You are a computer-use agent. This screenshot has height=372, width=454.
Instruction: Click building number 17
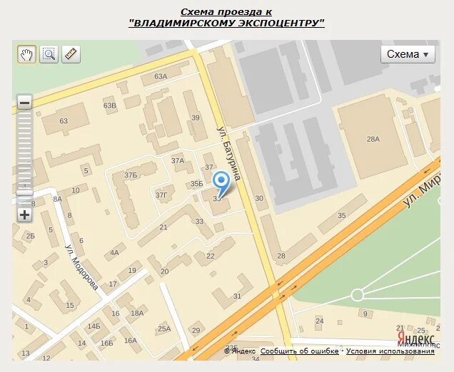coord(113,284)
